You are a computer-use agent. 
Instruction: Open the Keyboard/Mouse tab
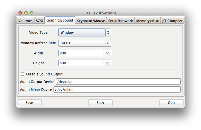pos(91,21)
